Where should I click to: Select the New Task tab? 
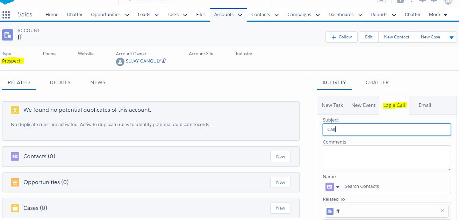pos(332,105)
